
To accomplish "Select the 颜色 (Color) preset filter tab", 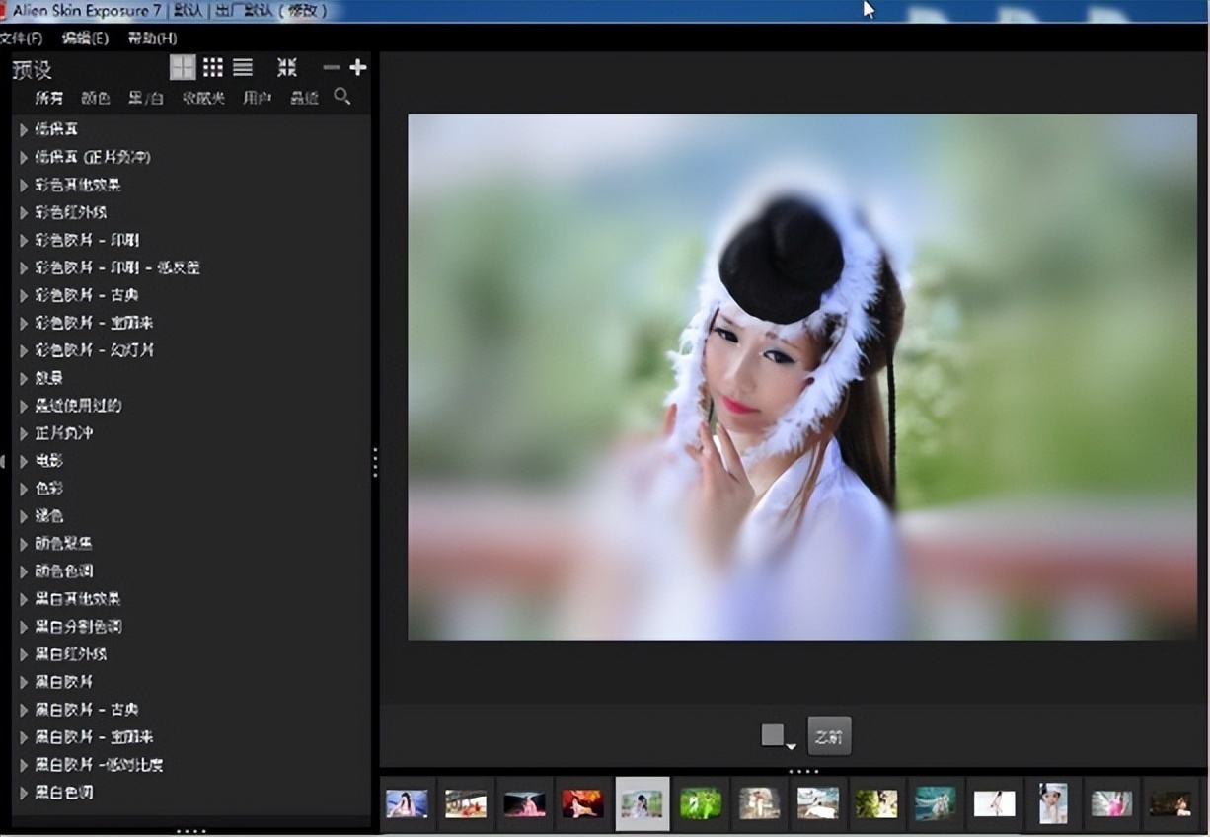I will click(x=96, y=98).
